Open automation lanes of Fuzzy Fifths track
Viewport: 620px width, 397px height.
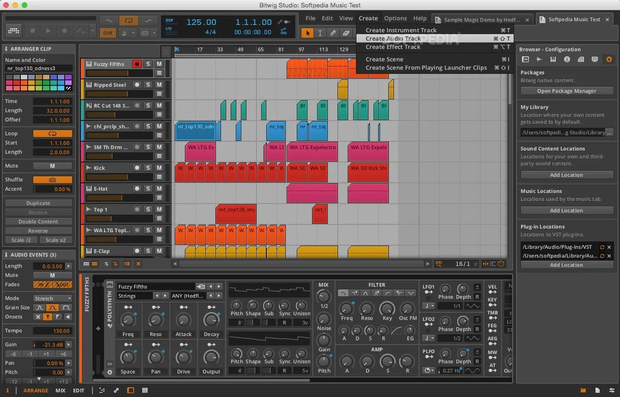(159, 73)
